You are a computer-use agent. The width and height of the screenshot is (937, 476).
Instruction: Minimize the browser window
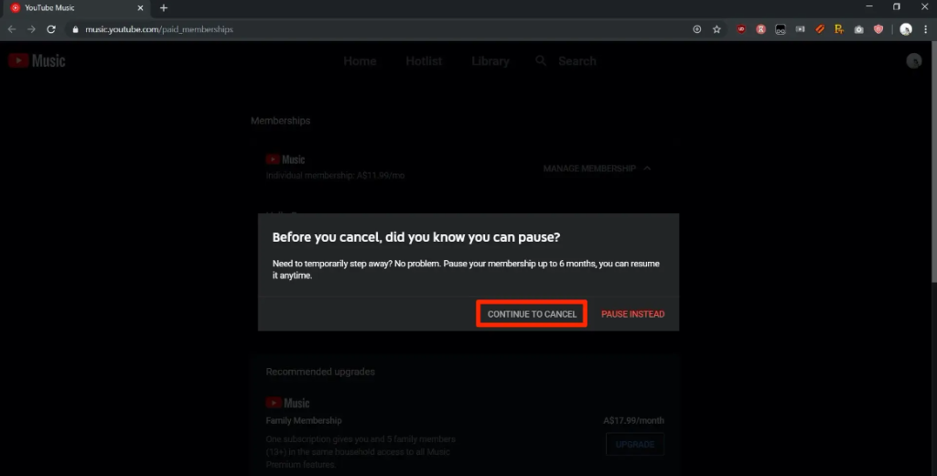tap(869, 6)
